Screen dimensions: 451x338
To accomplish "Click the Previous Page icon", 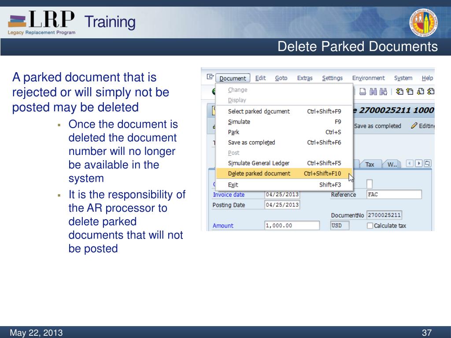I will pyautogui.click(x=410, y=92).
